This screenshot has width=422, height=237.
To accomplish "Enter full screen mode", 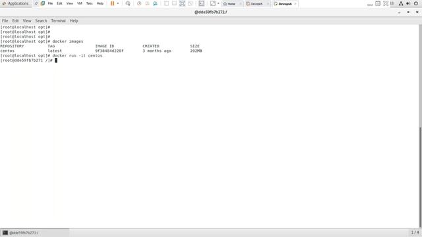I will pos(182,3).
